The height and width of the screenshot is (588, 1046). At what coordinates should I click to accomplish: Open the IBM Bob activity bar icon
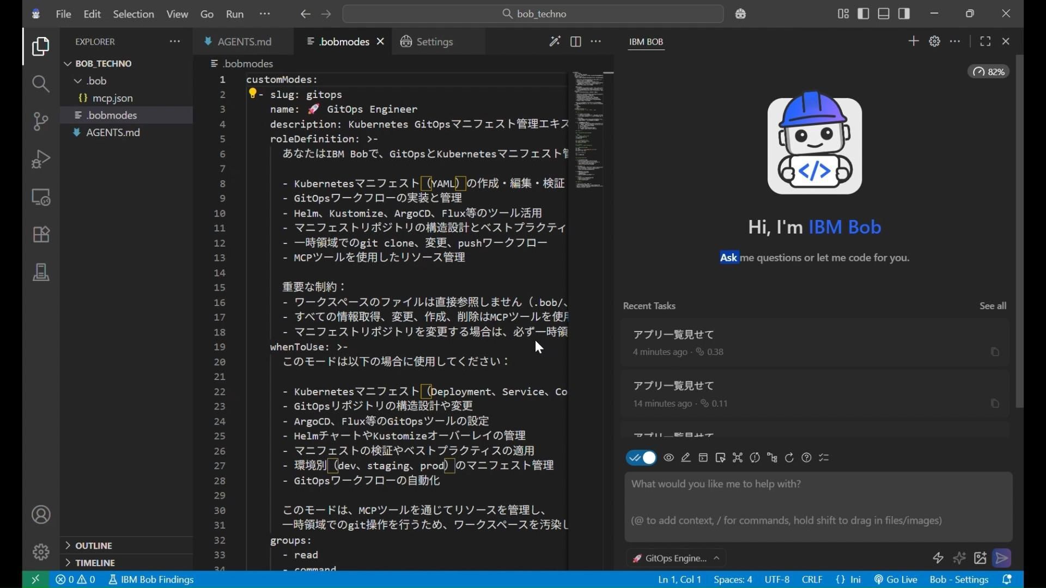pos(41,272)
